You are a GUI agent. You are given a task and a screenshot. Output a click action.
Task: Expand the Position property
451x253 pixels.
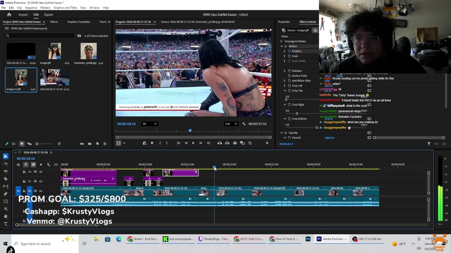(x=285, y=51)
